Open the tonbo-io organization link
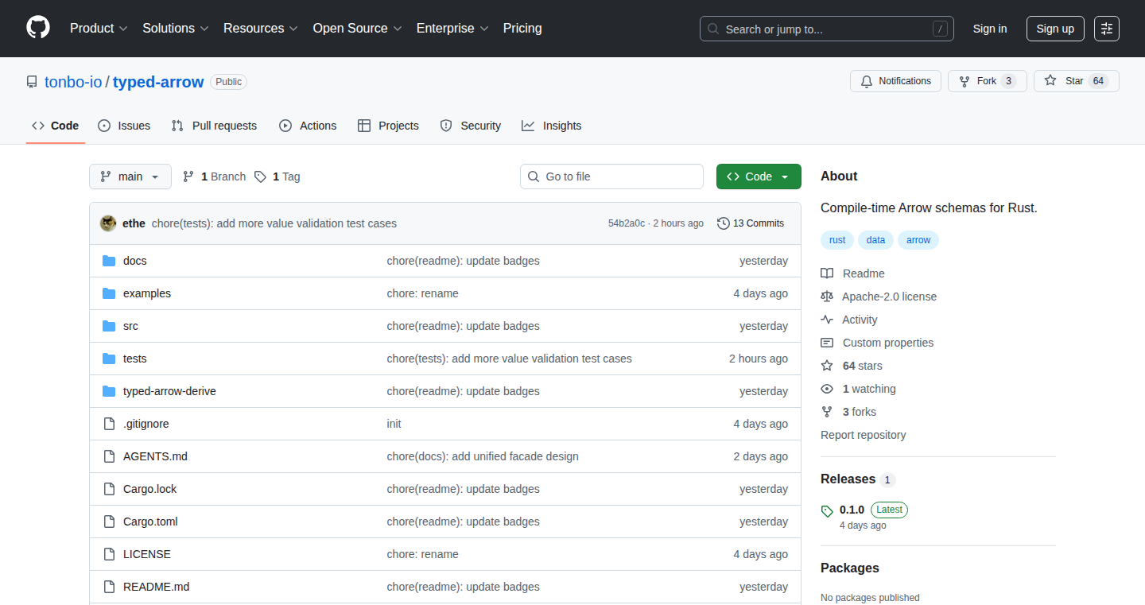This screenshot has height=605, width=1145. [73, 82]
